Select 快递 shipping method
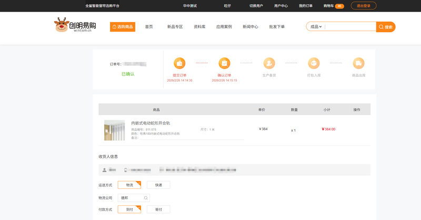Screen dimensions: 421x220 pyautogui.click(x=158, y=185)
